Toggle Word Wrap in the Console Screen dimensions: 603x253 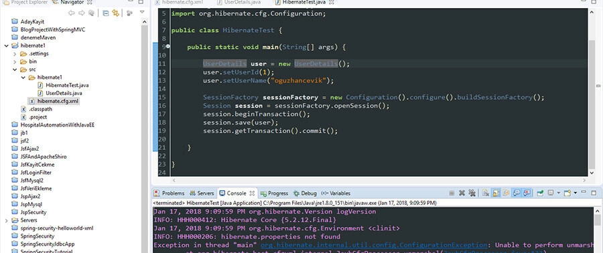(x=506, y=193)
